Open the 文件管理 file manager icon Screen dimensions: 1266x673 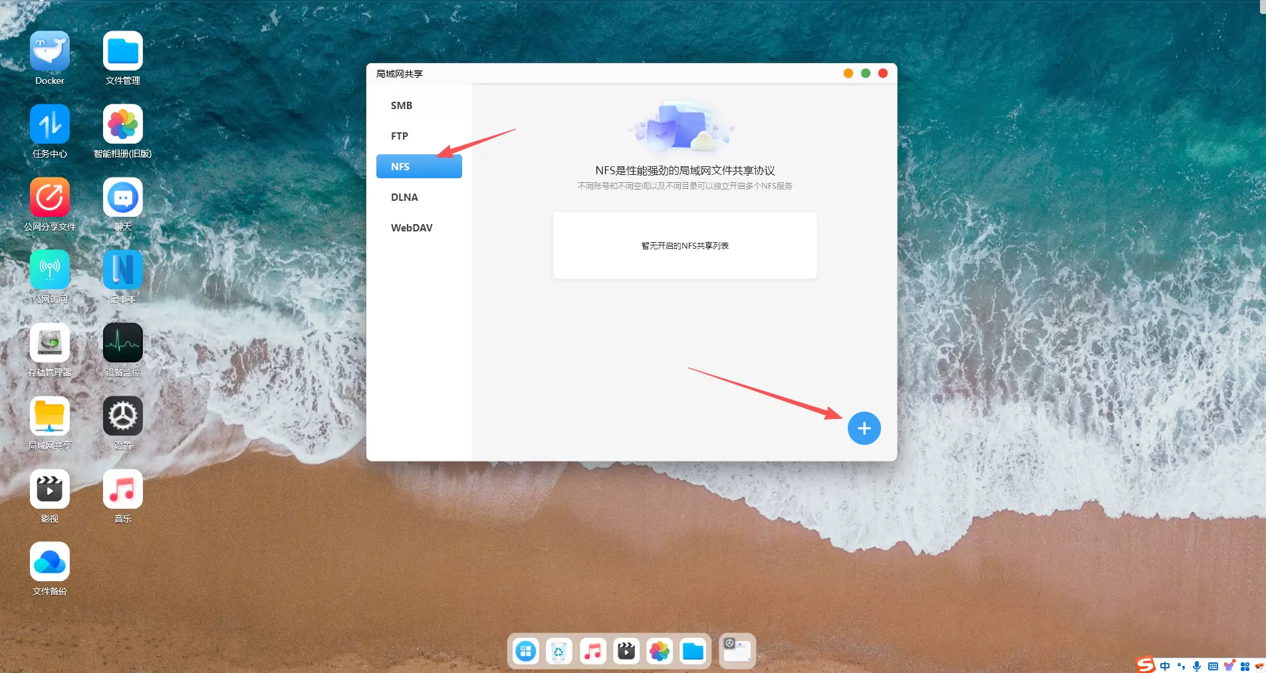(x=123, y=51)
